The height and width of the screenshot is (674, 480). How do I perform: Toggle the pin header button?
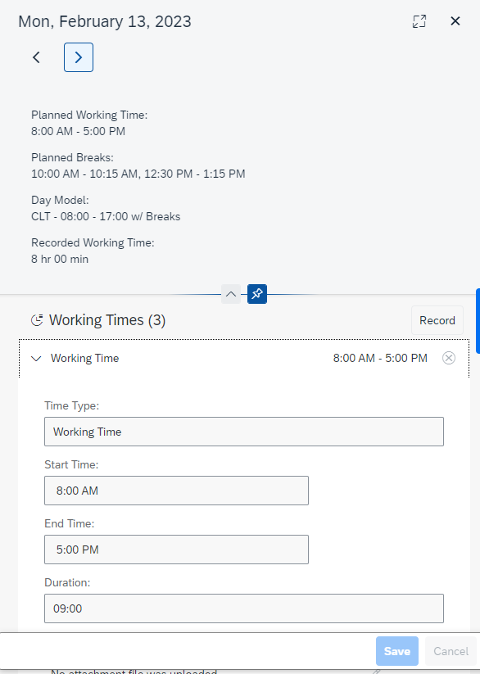coord(257,294)
